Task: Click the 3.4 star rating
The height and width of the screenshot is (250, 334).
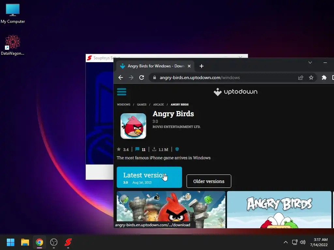Action: point(123,149)
